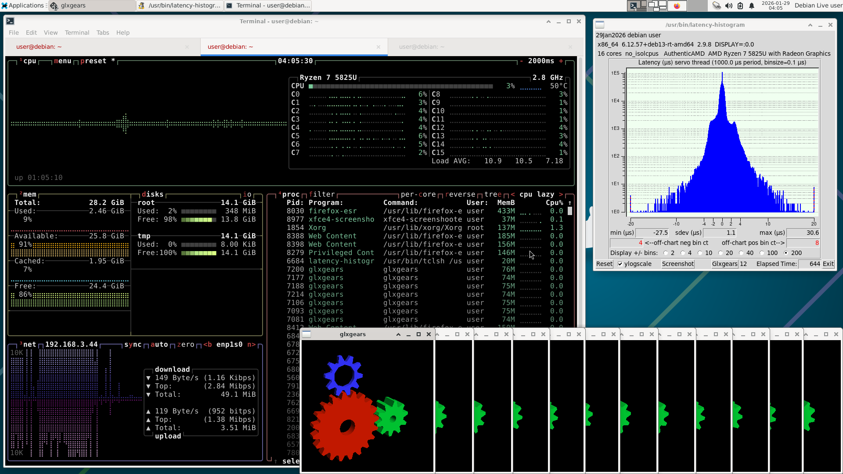Select the 20 bins radio button
Image resolution: width=843 pixels, height=474 pixels.
point(720,253)
